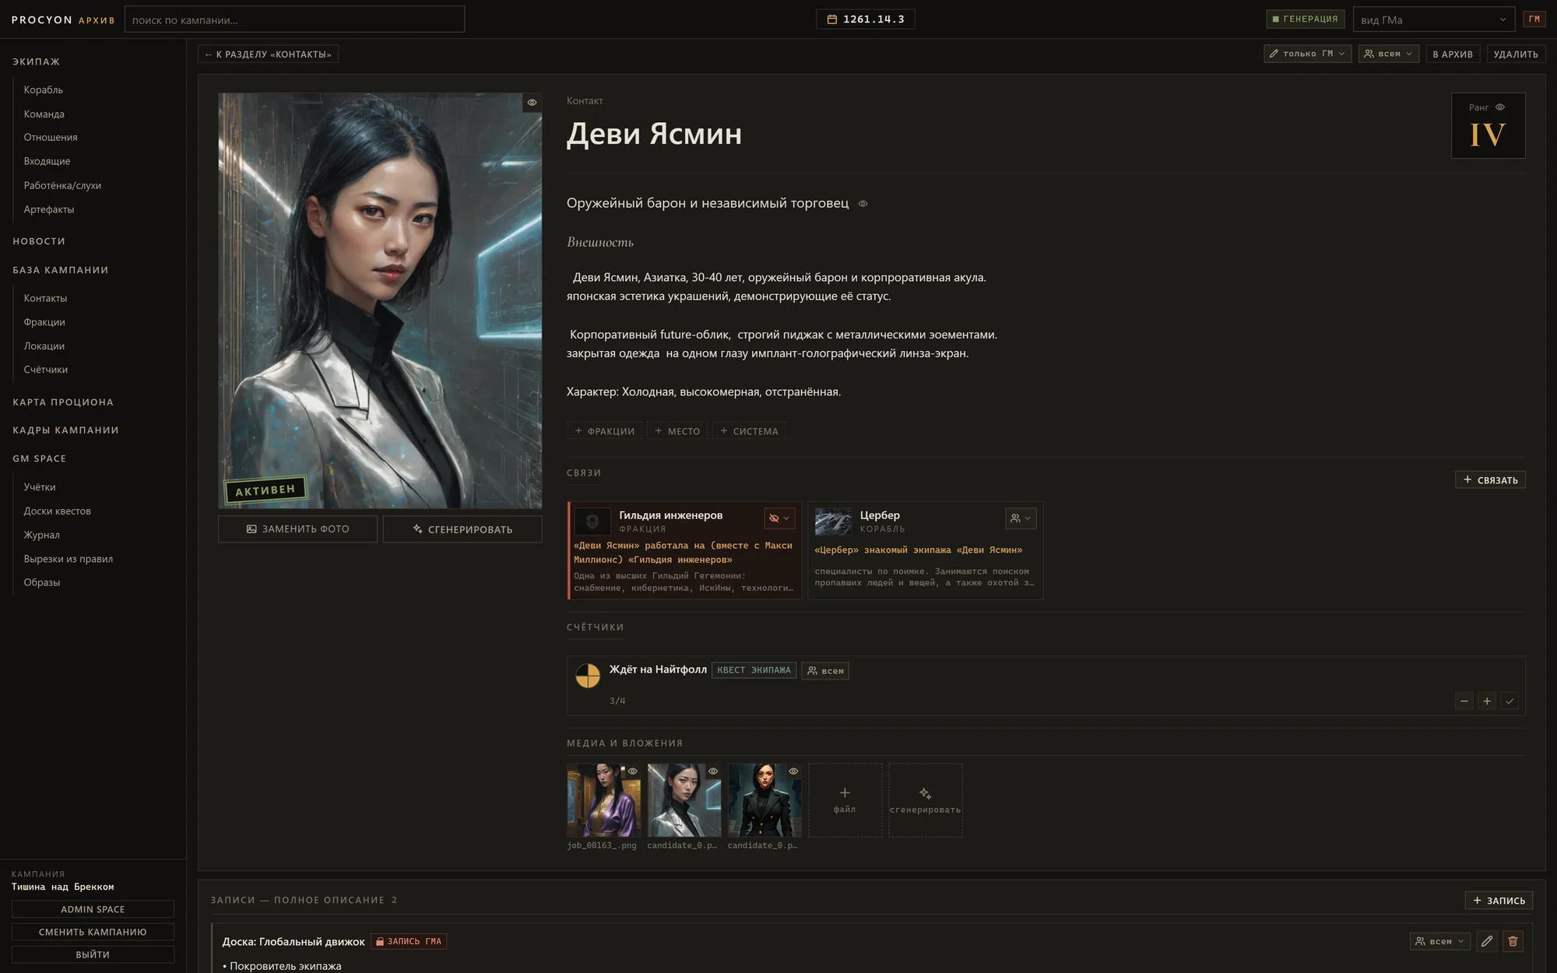This screenshot has height=973, width=1557.
Task: Open Контакты in the sidebar
Action: tap(46, 298)
